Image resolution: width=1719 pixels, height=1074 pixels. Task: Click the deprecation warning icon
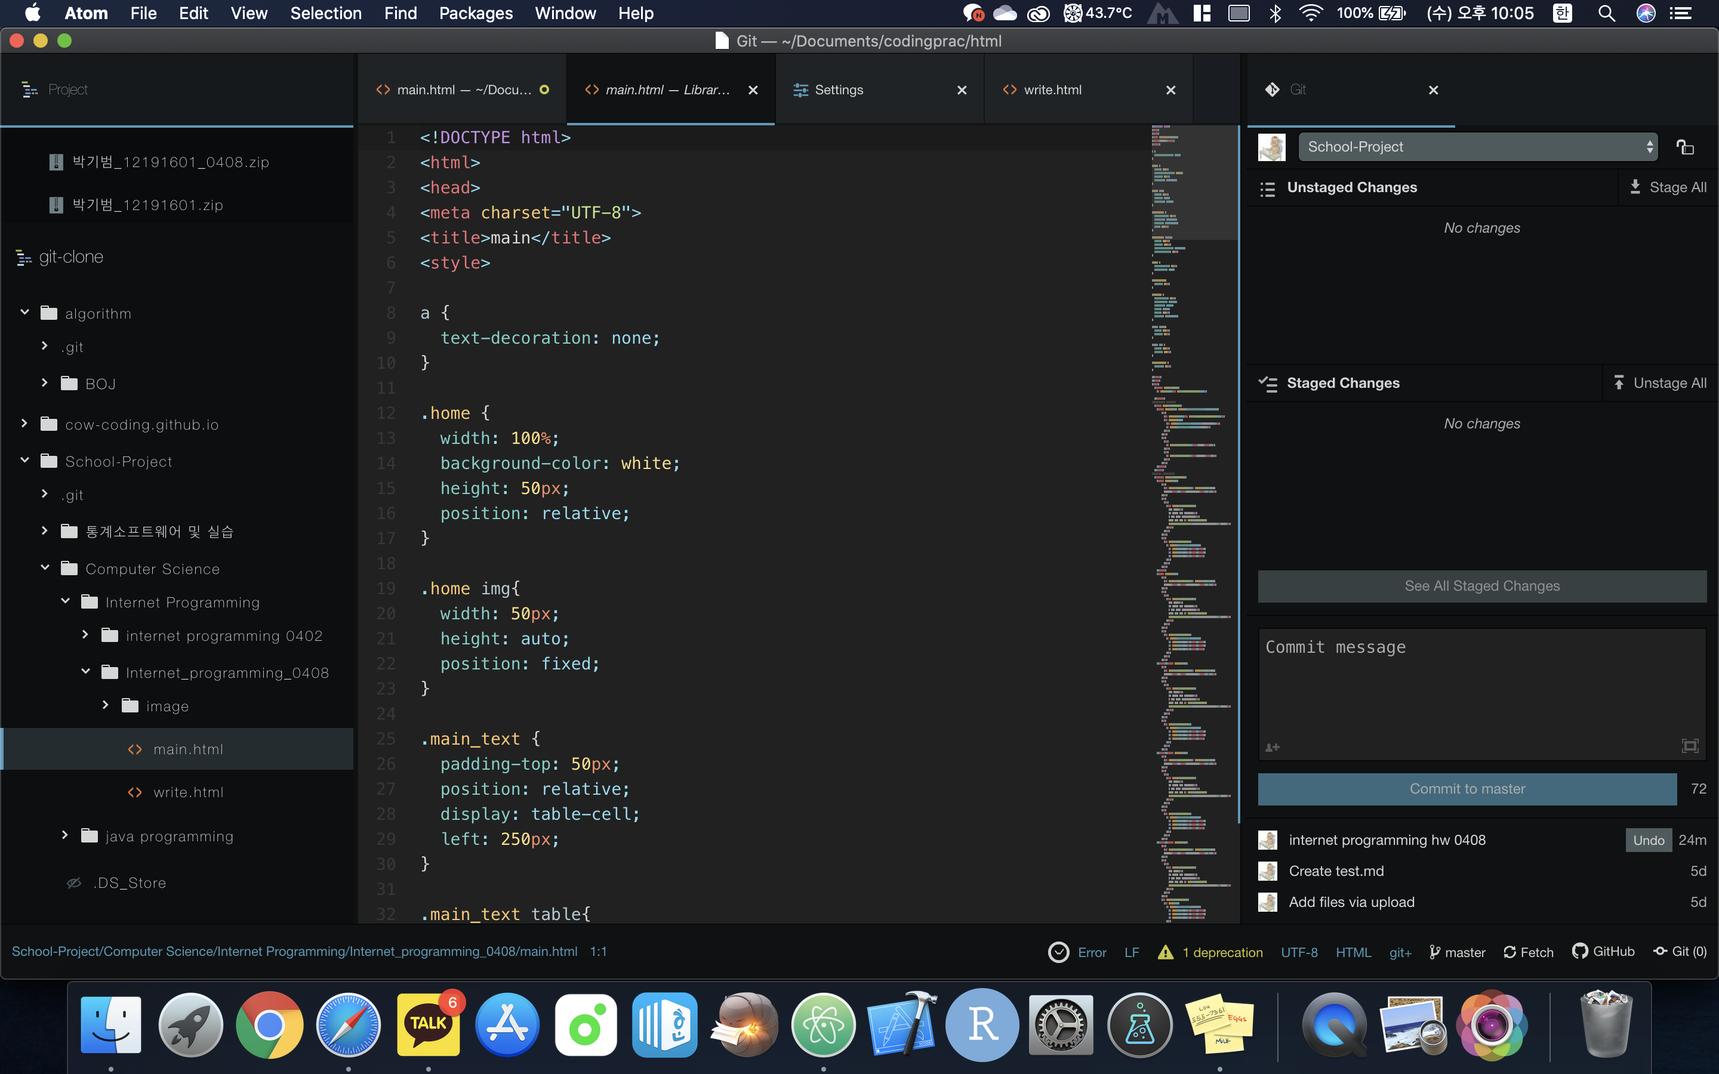click(1165, 952)
